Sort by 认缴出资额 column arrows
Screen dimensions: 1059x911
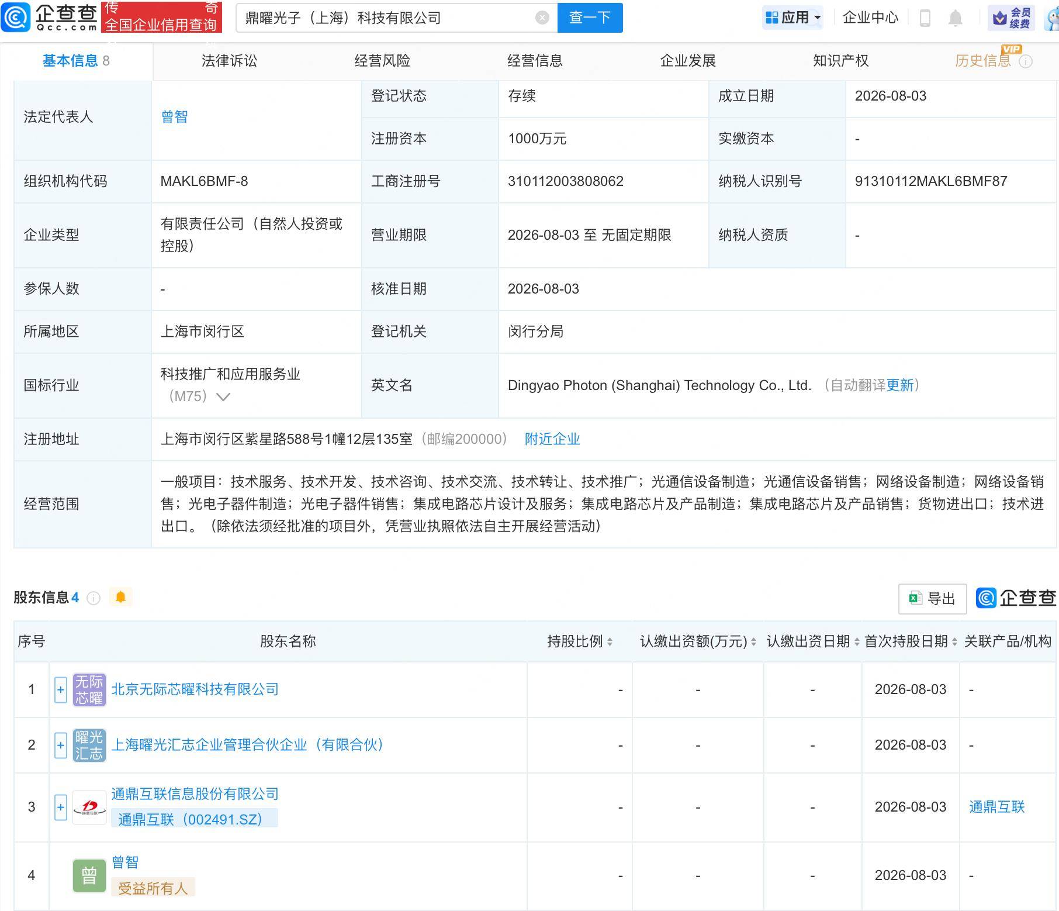click(x=753, y=642)
